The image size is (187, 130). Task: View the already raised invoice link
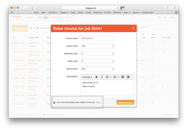(98, 102)
